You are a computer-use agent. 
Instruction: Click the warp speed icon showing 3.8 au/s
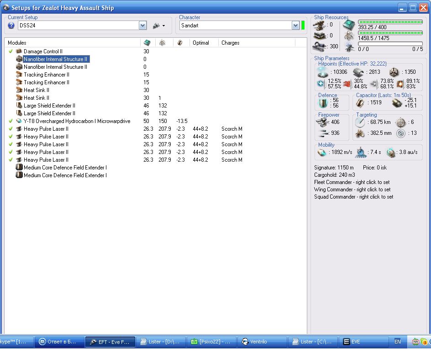391,153
